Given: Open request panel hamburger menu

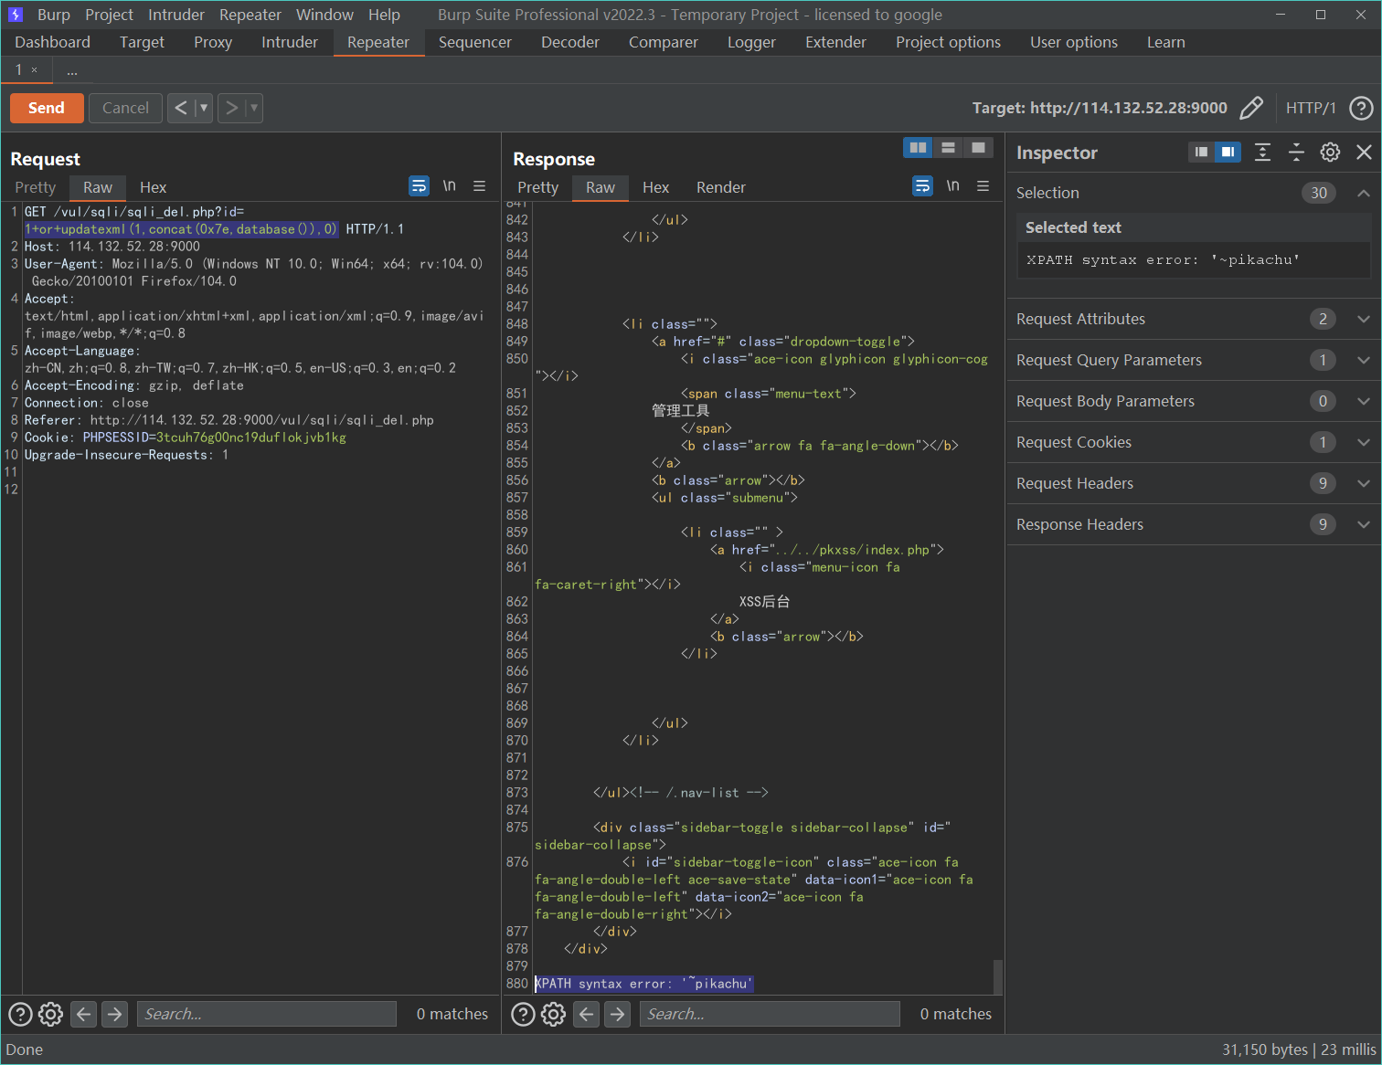Looking at the screenshot, I should [479, 186].
